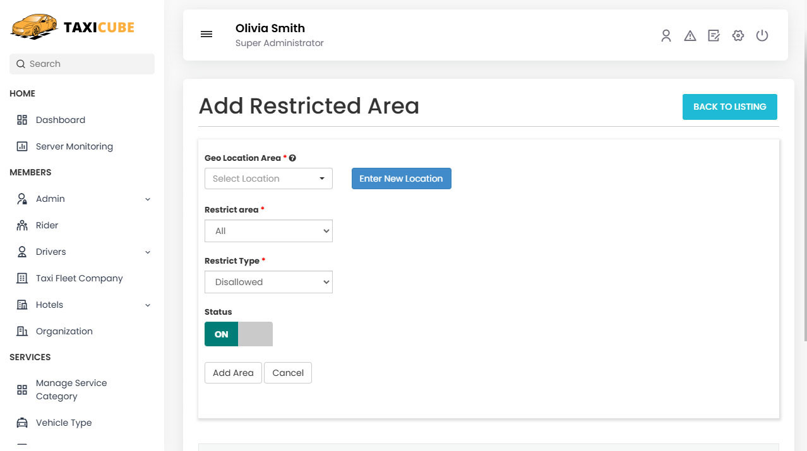Click the Geo Location Area help icon
The image size is (807, 451).
pyautogui.click(x=292, y=158)
